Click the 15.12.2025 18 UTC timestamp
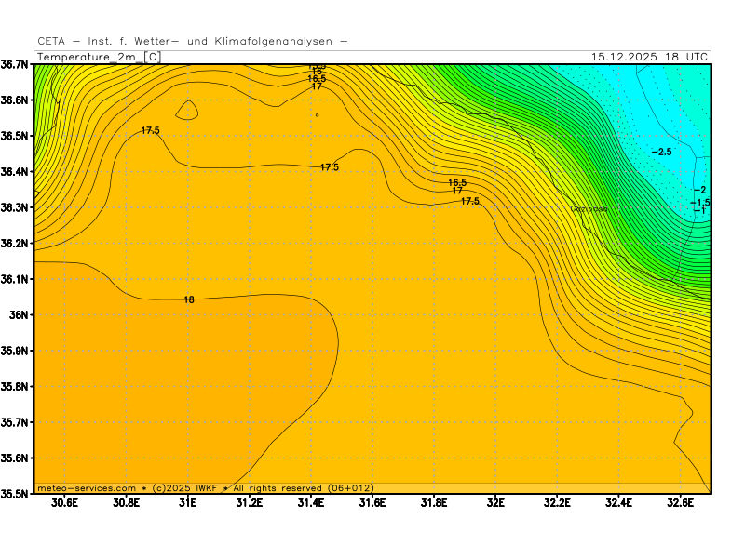Viewport: 745px width, 558px height. pyautogui.click(x=649, y=57)
